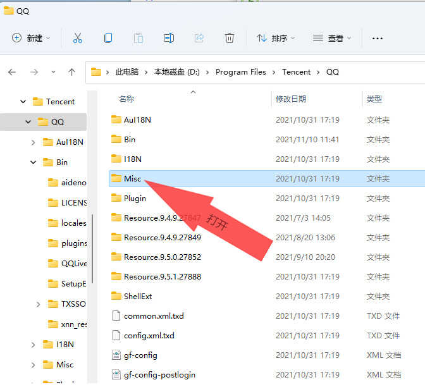425x387 pixels.
Task: Collapse the Tencent tree node
Action: point(23,102)
